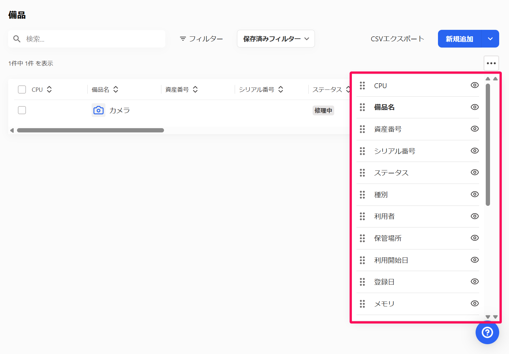
Task: Select 登録日 in the column list
Action: tap(384, 282)
